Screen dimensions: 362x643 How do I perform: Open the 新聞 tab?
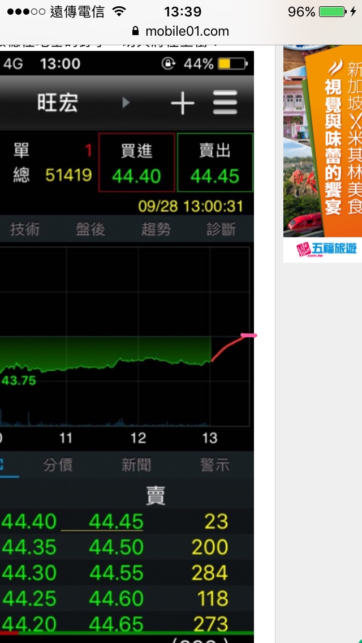[x=136, y=465]
